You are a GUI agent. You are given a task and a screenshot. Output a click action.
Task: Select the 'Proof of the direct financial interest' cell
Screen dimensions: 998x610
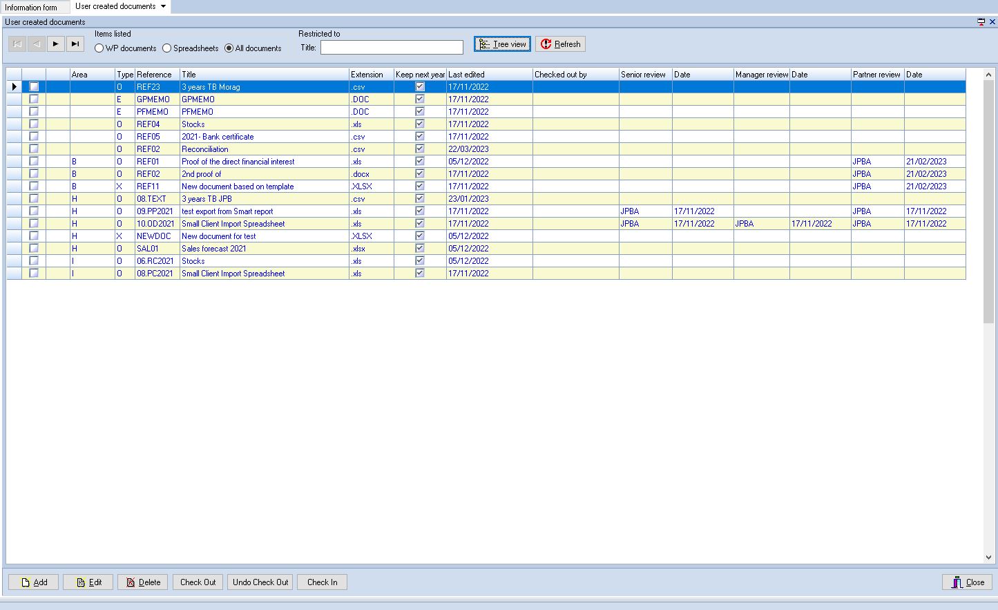pos(265,162)
